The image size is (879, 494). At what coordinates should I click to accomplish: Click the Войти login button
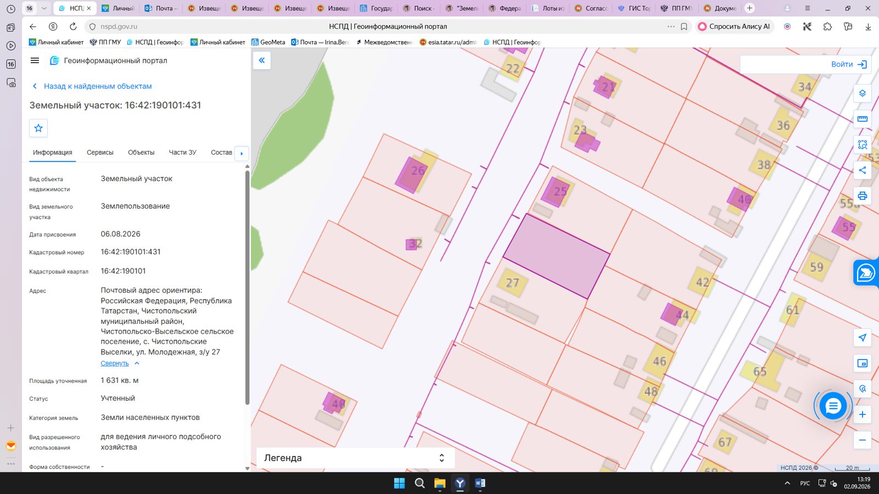click(849, 64)
